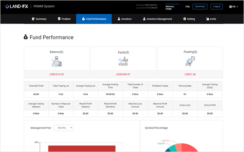The image size is (244, 152).
Task: Click the 00:00:00 holding time value
Action: [110, 94]
